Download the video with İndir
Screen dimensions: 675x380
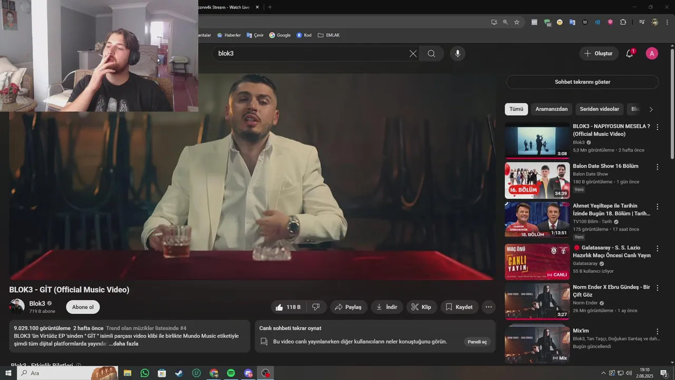coord(387,307)
